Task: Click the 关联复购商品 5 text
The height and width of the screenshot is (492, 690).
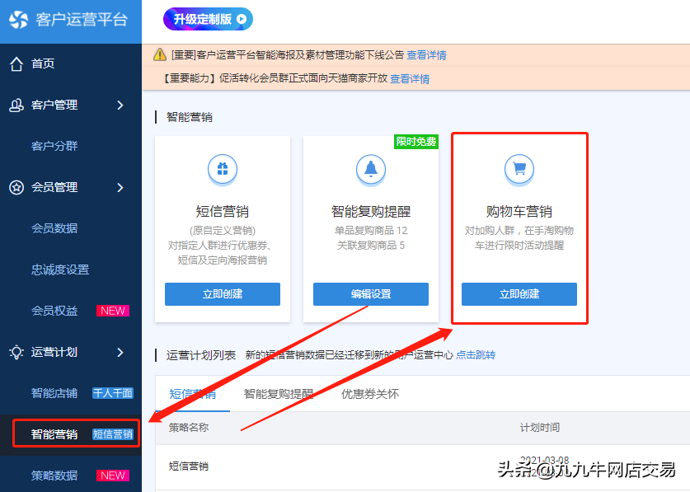Action: coord(371,246)
